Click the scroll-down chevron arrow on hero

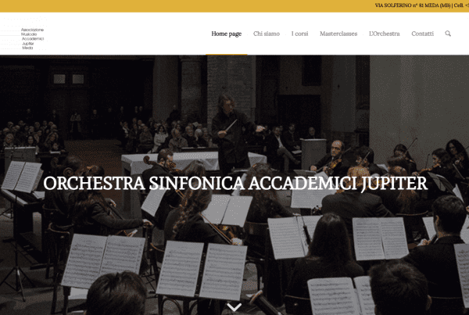[x=234, y=307]
